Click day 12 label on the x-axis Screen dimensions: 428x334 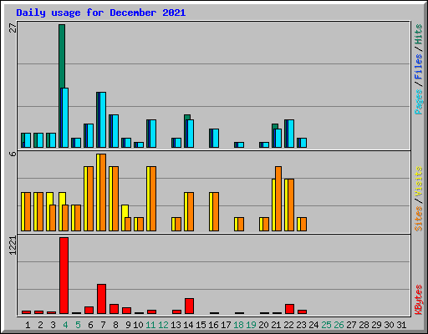pos(163,325)
